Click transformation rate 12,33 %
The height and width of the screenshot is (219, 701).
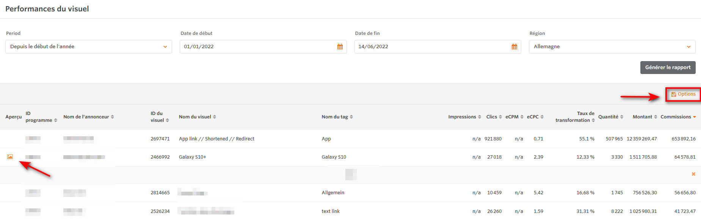(x=585, y=157)
